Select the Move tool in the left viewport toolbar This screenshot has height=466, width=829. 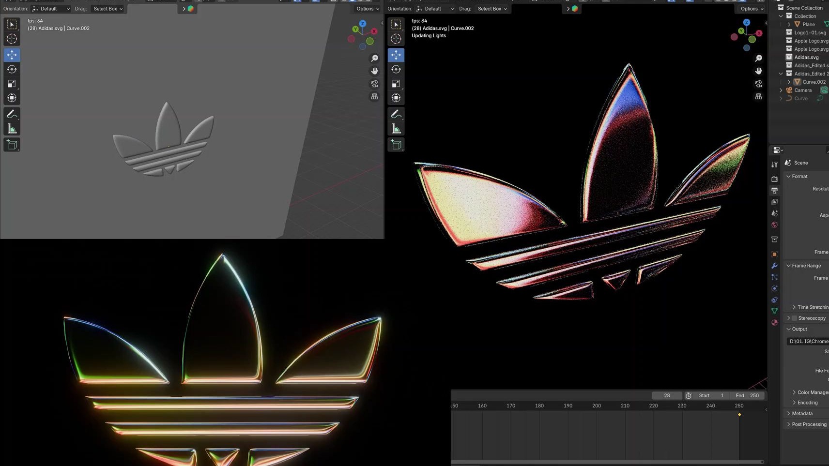coord(12,55)
